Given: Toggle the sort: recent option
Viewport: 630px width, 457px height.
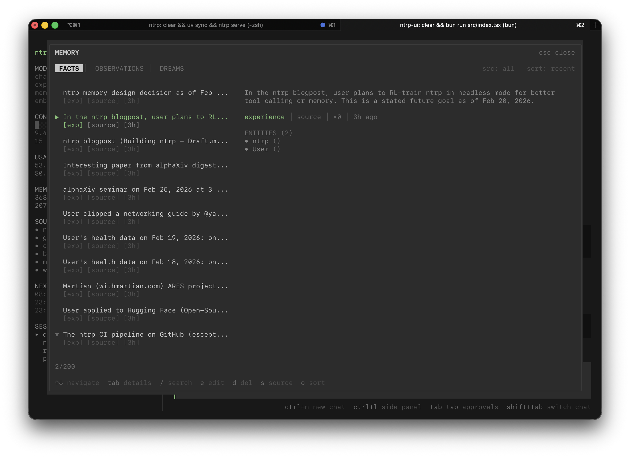Looking at the screenshot, I should 551,68.
